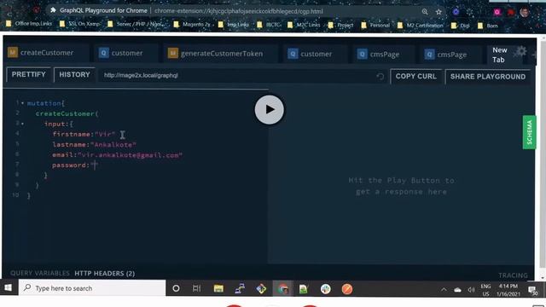546x307 pixels.
Task: Switch to the New Tab playground tab
Action: point(500,55)
